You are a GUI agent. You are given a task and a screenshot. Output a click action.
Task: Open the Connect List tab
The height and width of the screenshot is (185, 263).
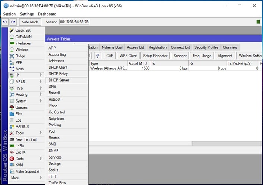tap(180, 47)
